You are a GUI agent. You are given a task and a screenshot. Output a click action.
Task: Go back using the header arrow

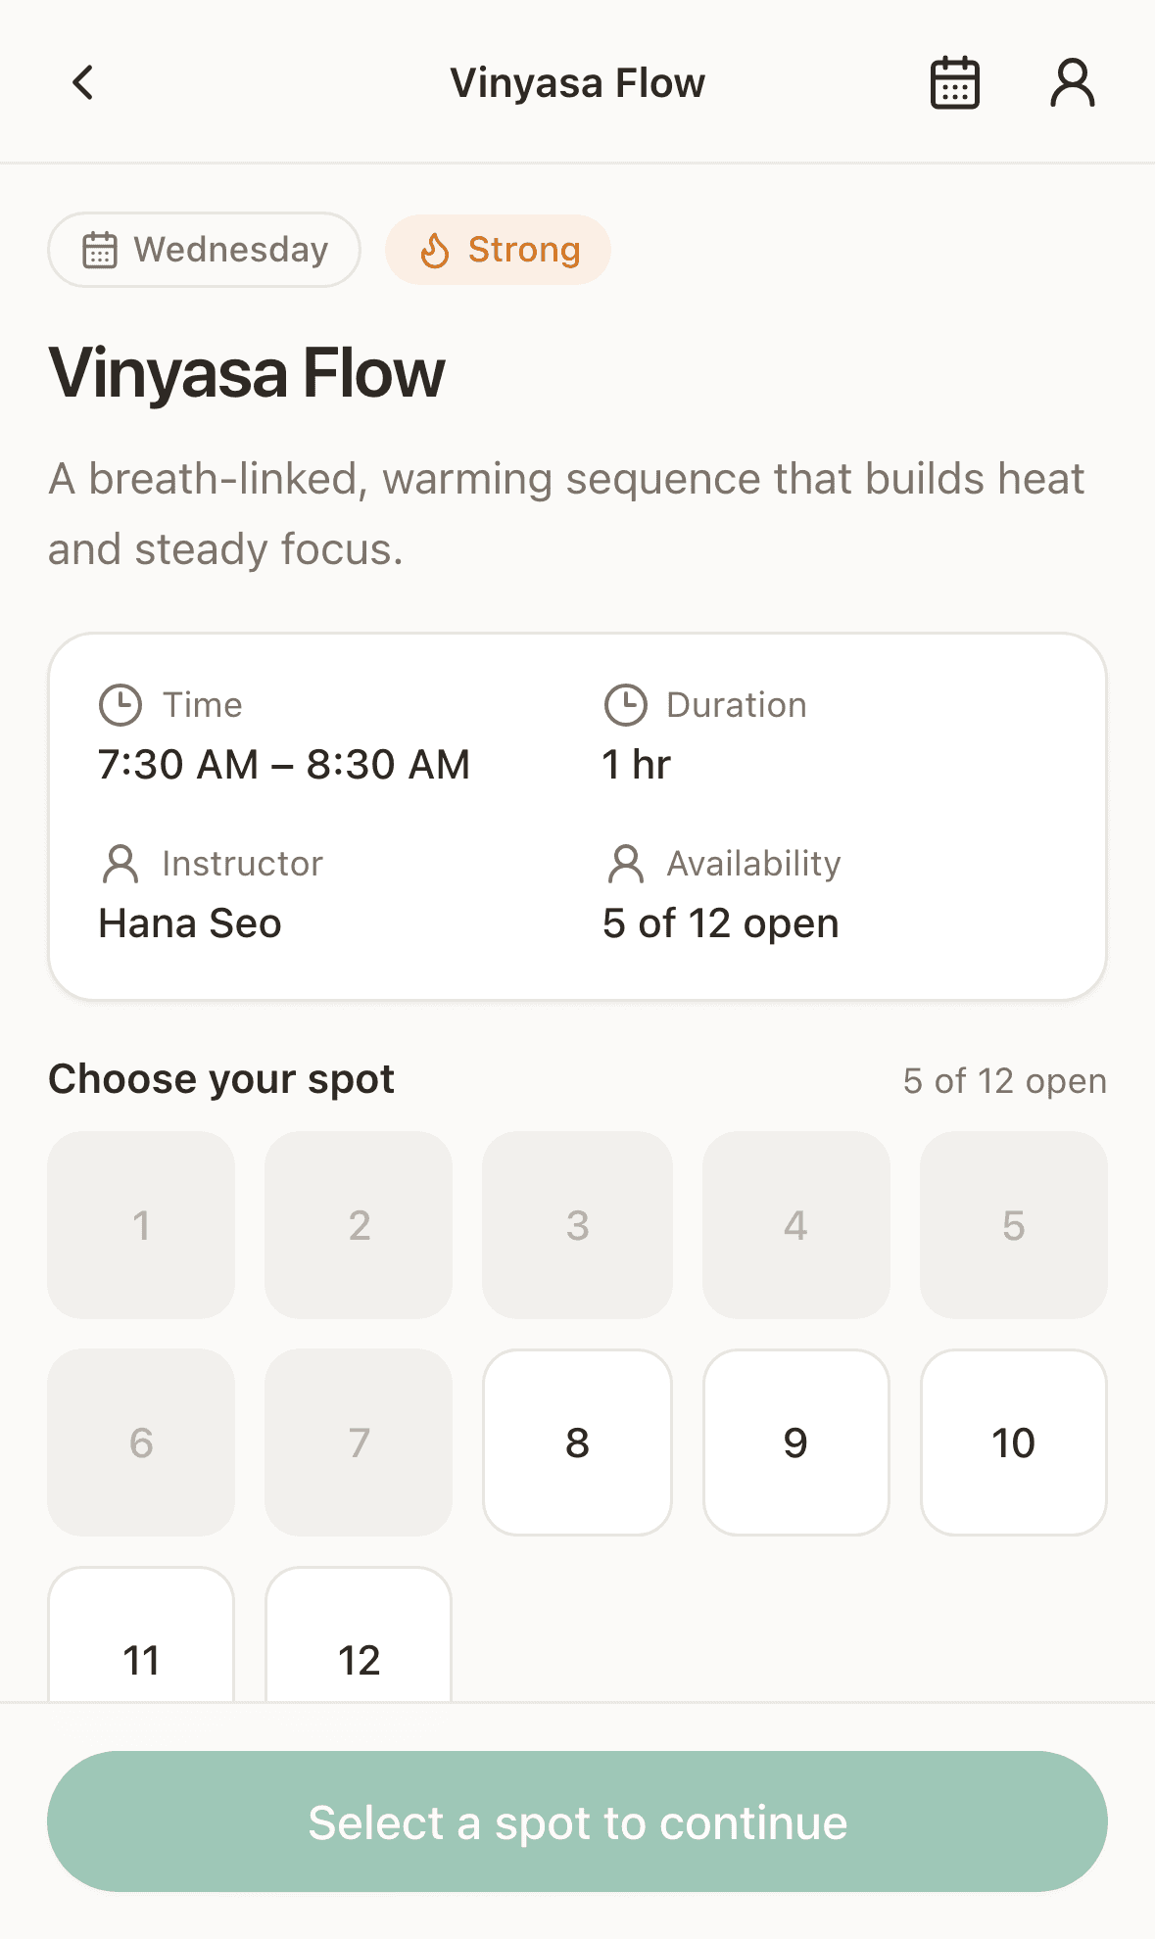[83, 83]
